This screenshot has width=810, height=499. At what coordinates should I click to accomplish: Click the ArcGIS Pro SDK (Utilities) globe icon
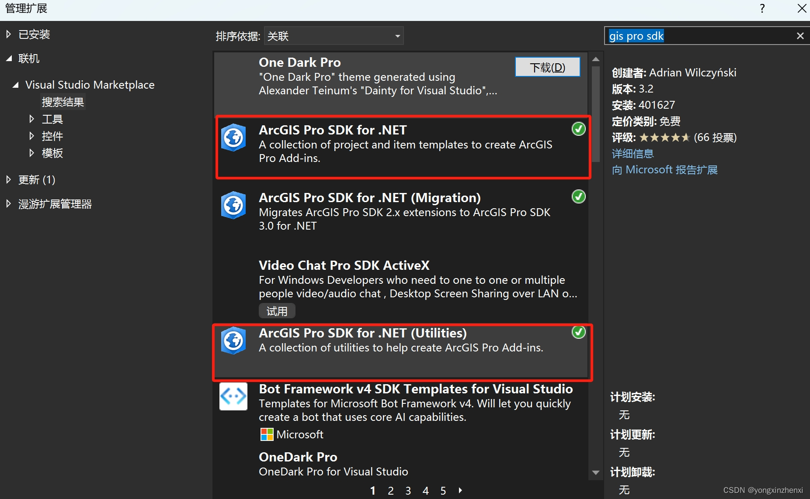tap(233, 341)
